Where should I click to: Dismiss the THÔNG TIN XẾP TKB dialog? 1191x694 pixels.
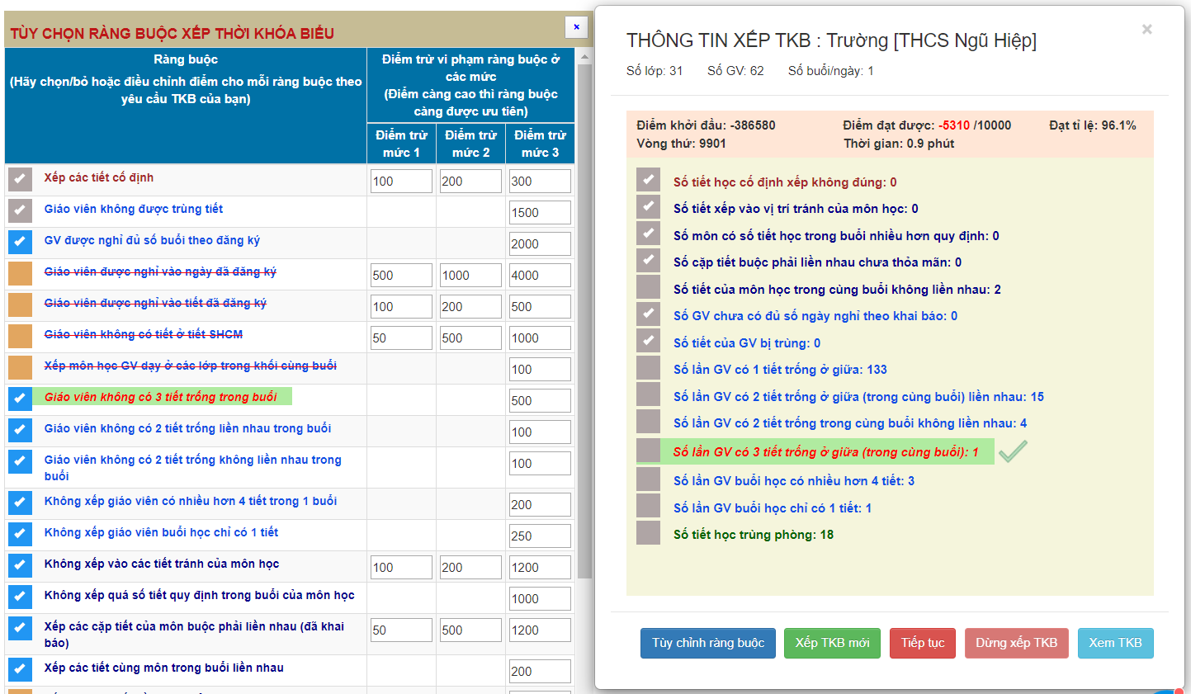1146,30
